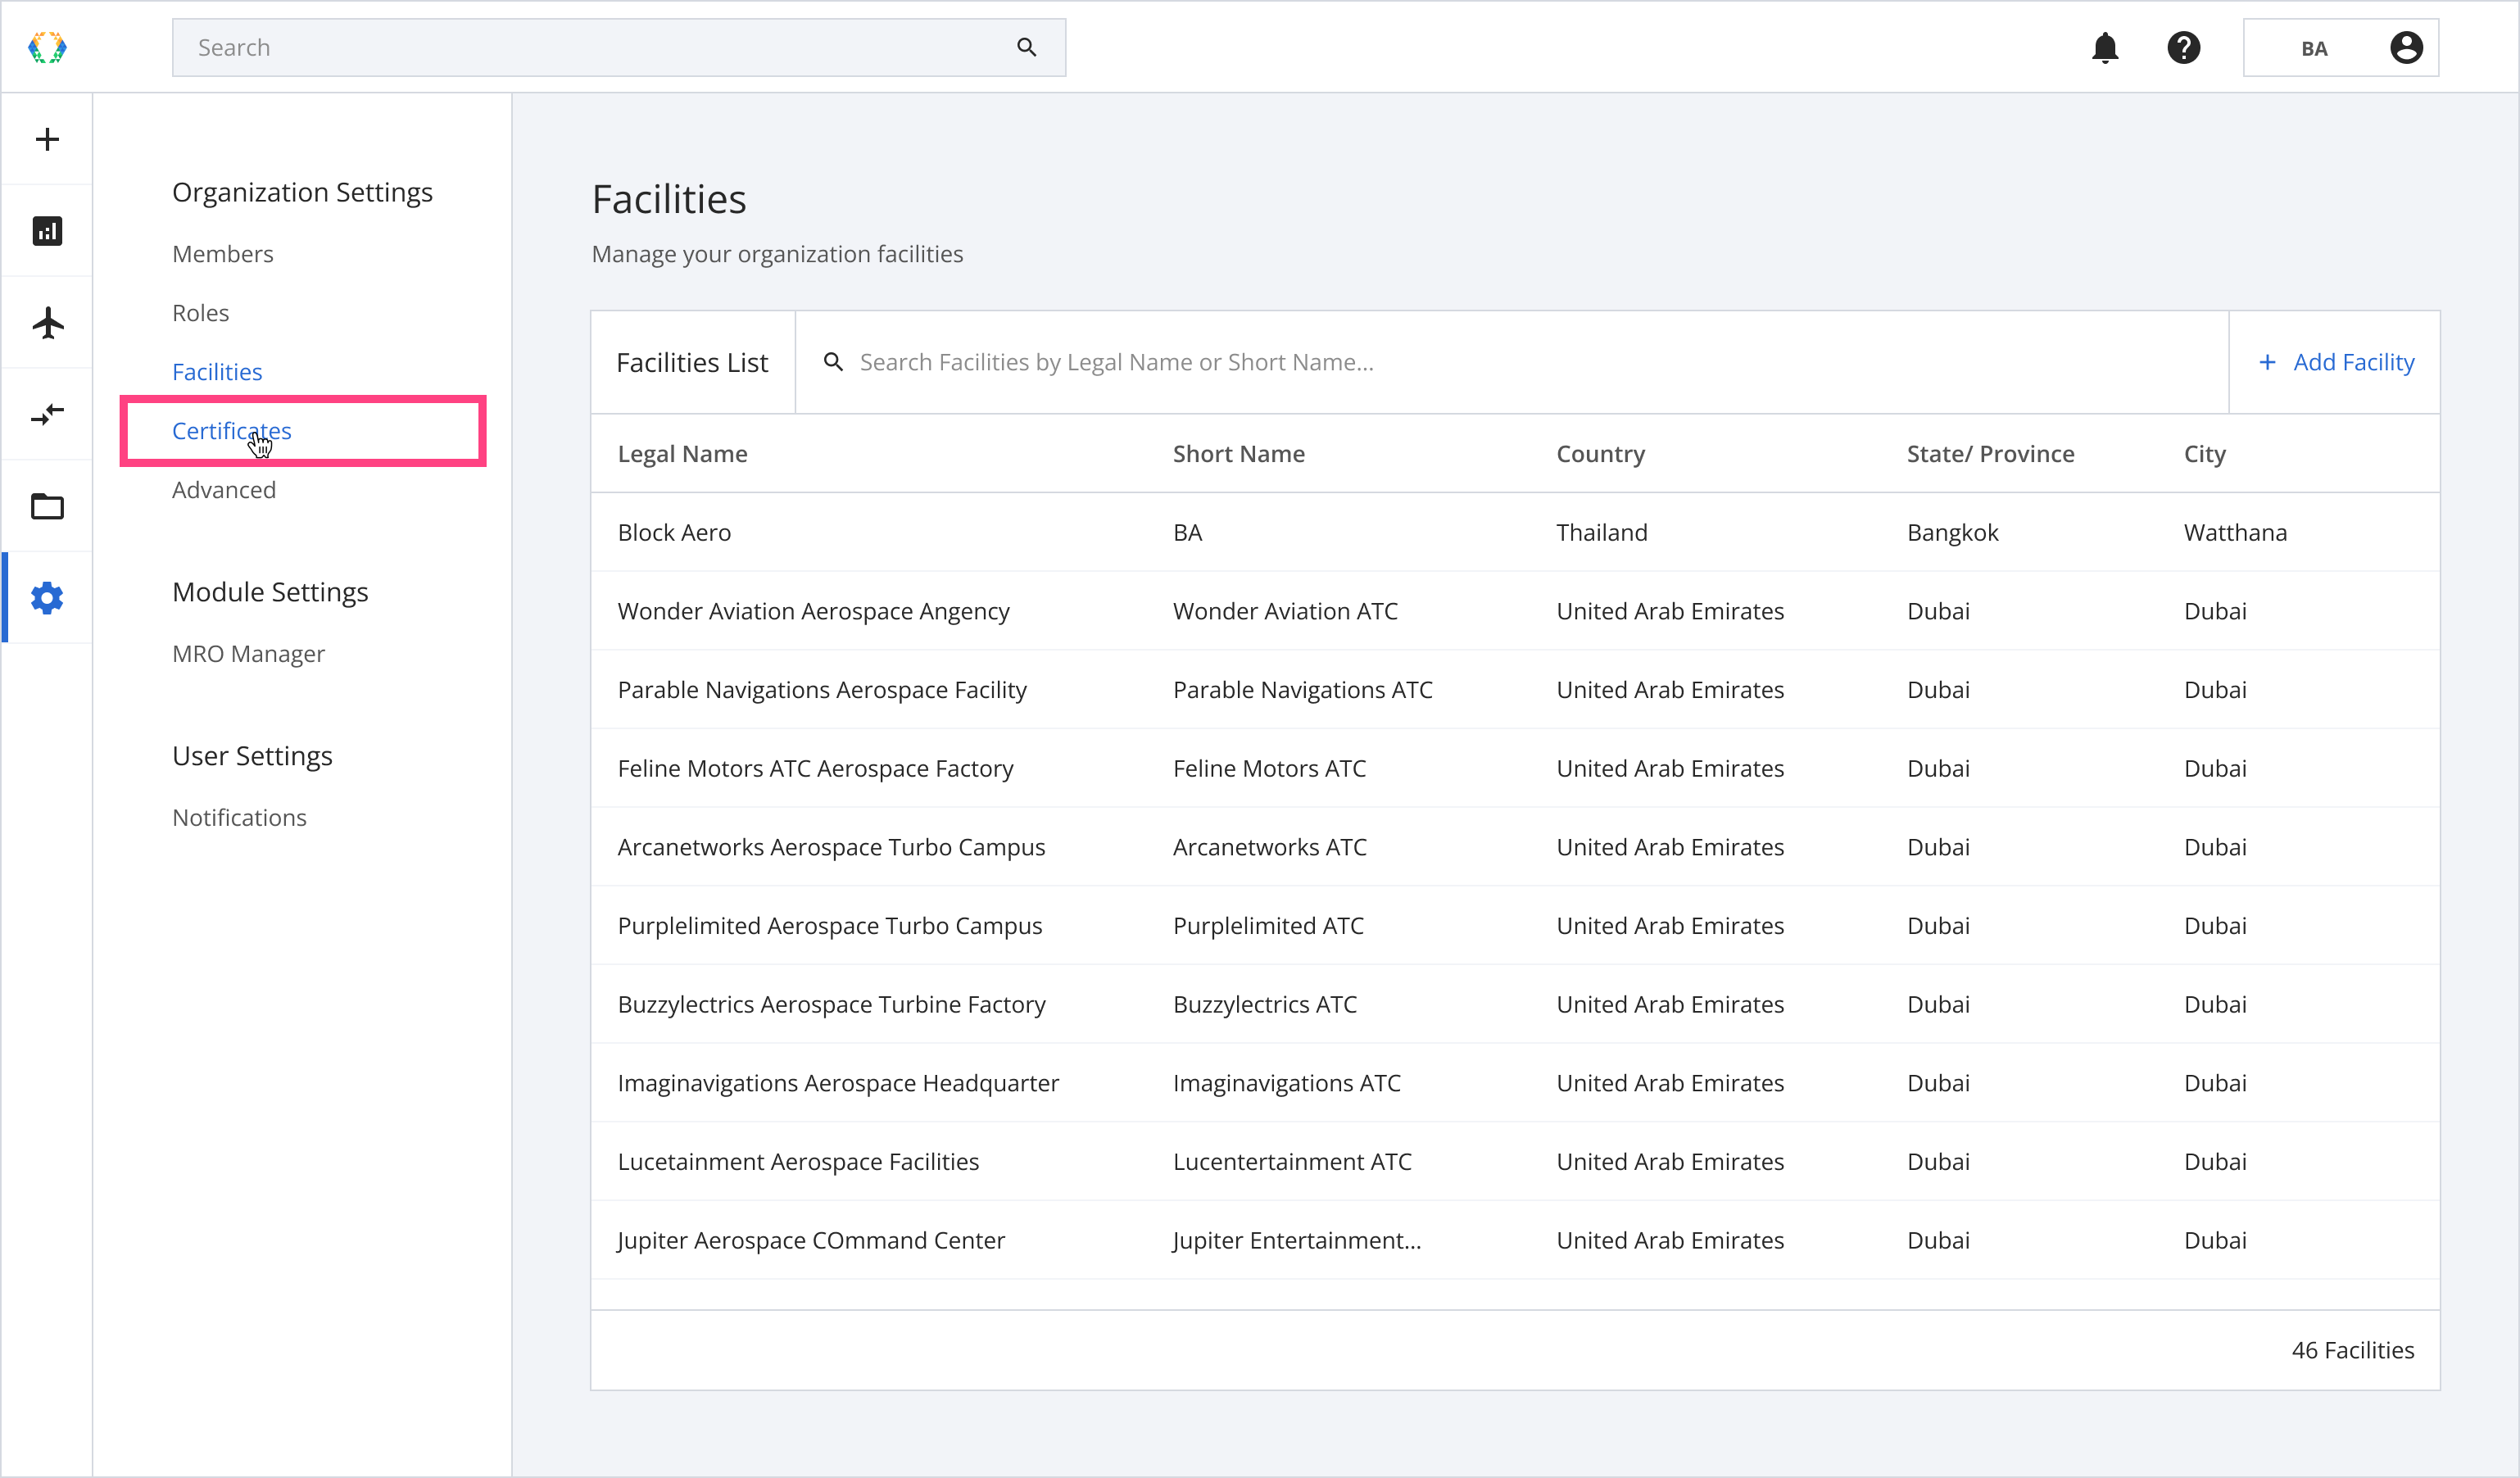Select Facilities in Organization Settings

[x=217, y=372]
